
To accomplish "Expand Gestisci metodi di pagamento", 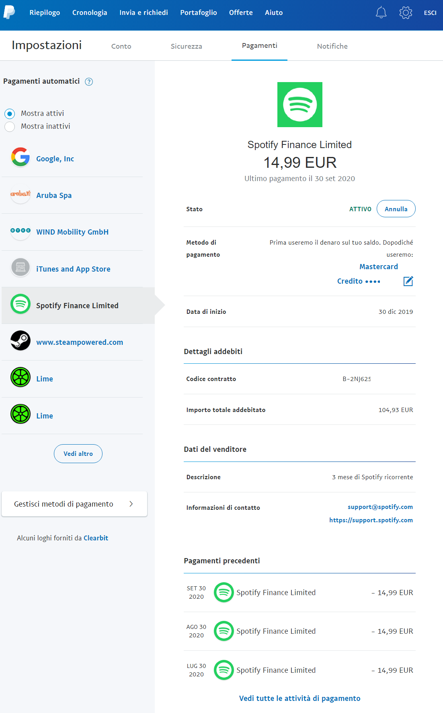I will [74, 504].
